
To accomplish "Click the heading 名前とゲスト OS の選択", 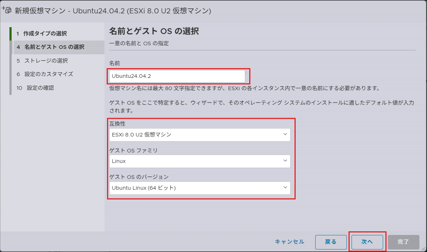I will click(x=154, y=31).
